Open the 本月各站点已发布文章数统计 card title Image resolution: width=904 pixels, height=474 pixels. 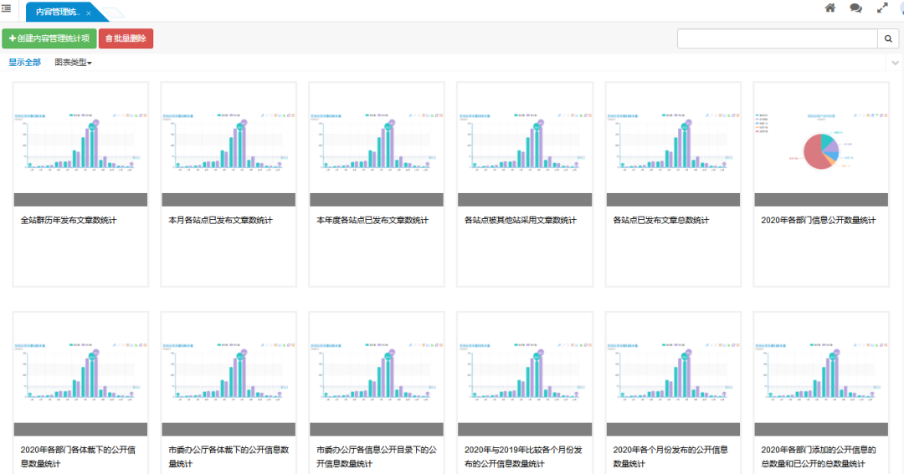pyautogui.click(x=220, y=221)
